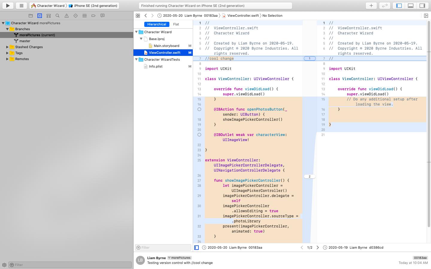Open the Character Wizard scheme selector
This screenshot has width=431, height=269.
pos(48,6)
